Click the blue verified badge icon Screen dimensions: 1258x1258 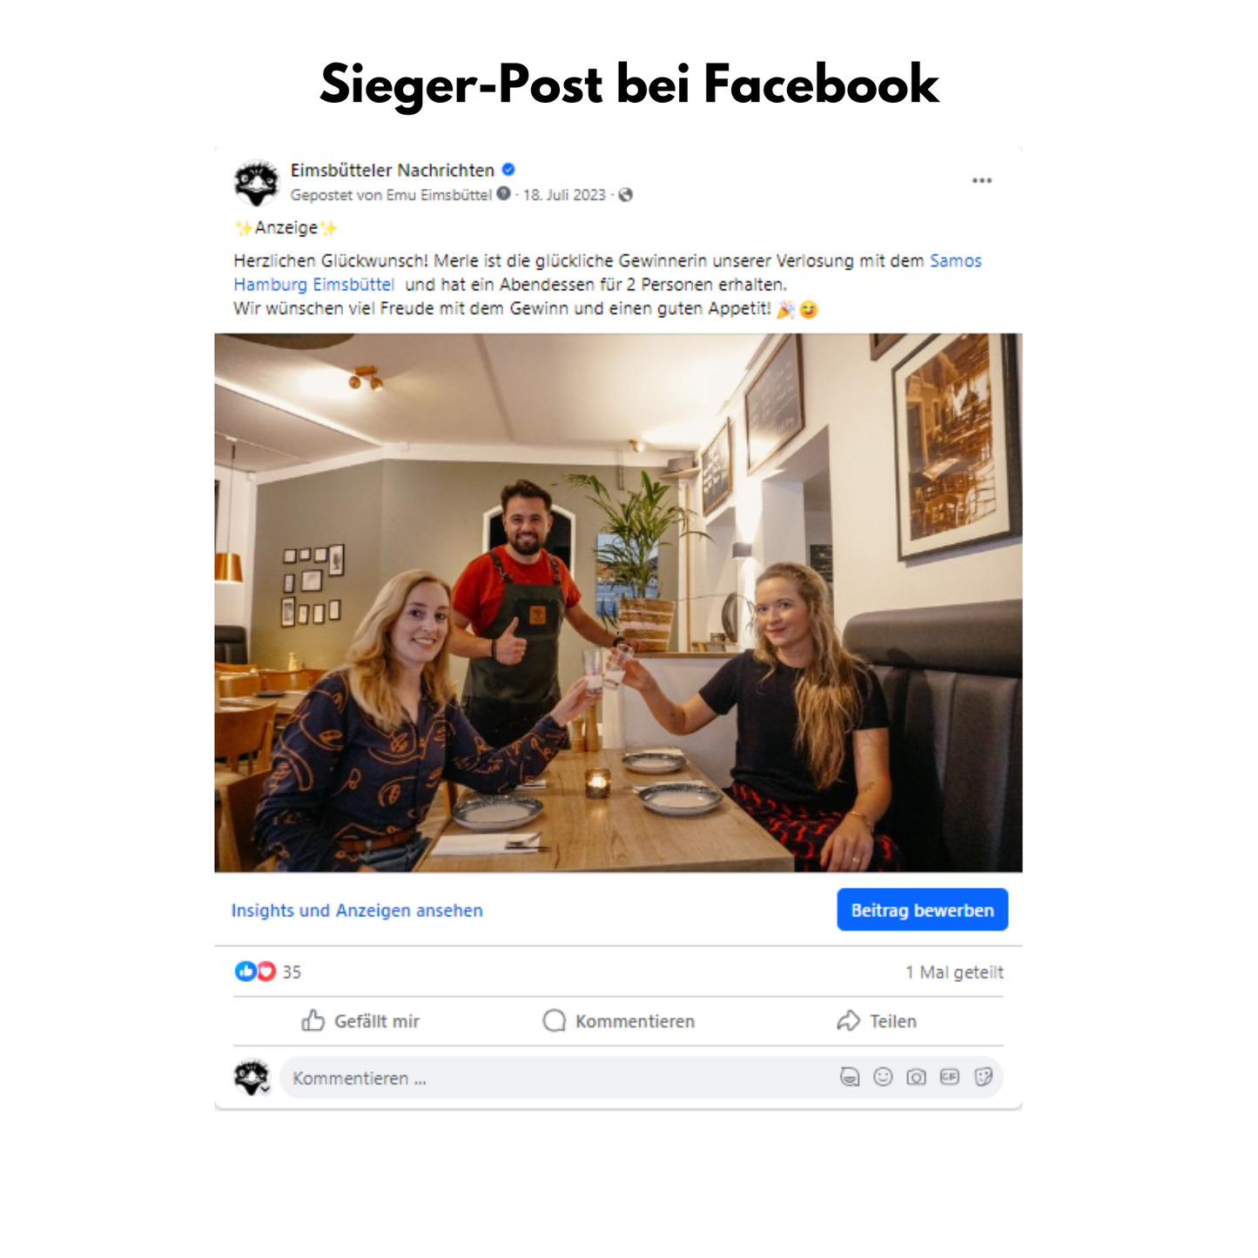(509, 170)
